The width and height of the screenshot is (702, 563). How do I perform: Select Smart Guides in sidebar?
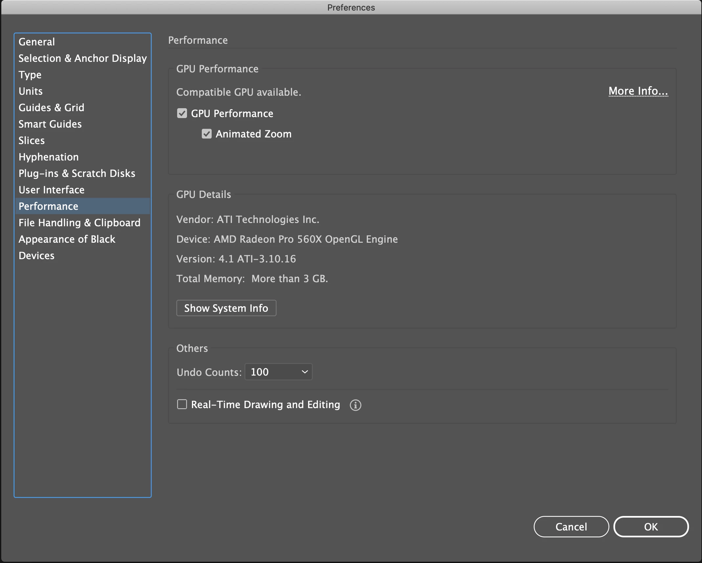click(x=50, y=124)
